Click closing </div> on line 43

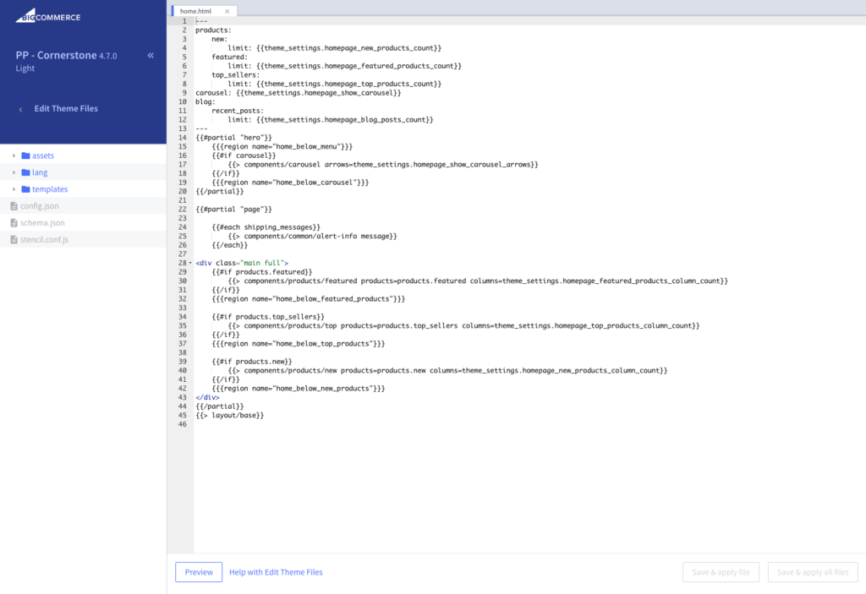point(207,397)
